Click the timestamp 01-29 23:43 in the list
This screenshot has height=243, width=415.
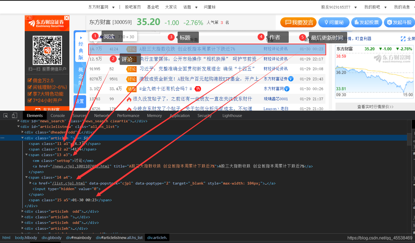tap(312, 79)
